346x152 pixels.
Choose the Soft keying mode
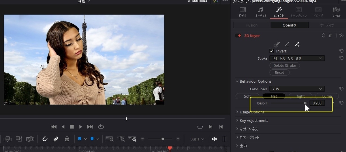tap(247, 96)
